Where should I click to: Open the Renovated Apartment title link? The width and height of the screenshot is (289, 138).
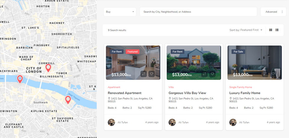pyautogui.click(x=124, y=93)
